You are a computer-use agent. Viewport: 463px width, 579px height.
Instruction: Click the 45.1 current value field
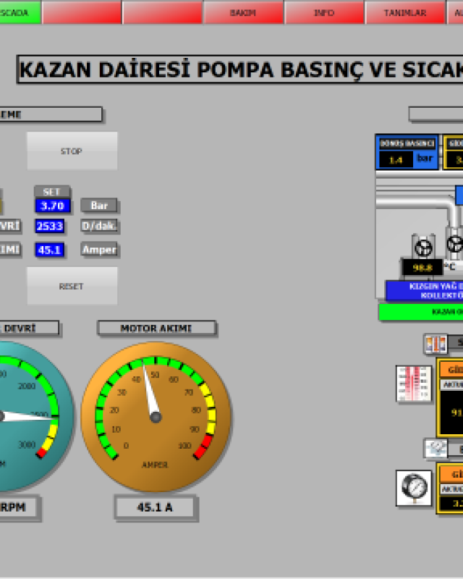(50, 250)
